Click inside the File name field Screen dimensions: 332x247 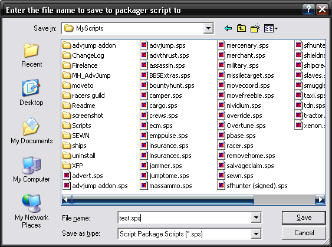pos(185,218)
